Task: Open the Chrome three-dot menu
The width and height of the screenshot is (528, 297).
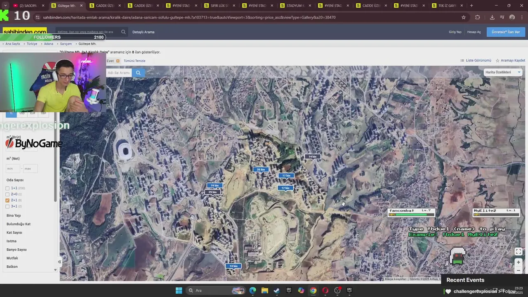Action: (x=522, y=17)
